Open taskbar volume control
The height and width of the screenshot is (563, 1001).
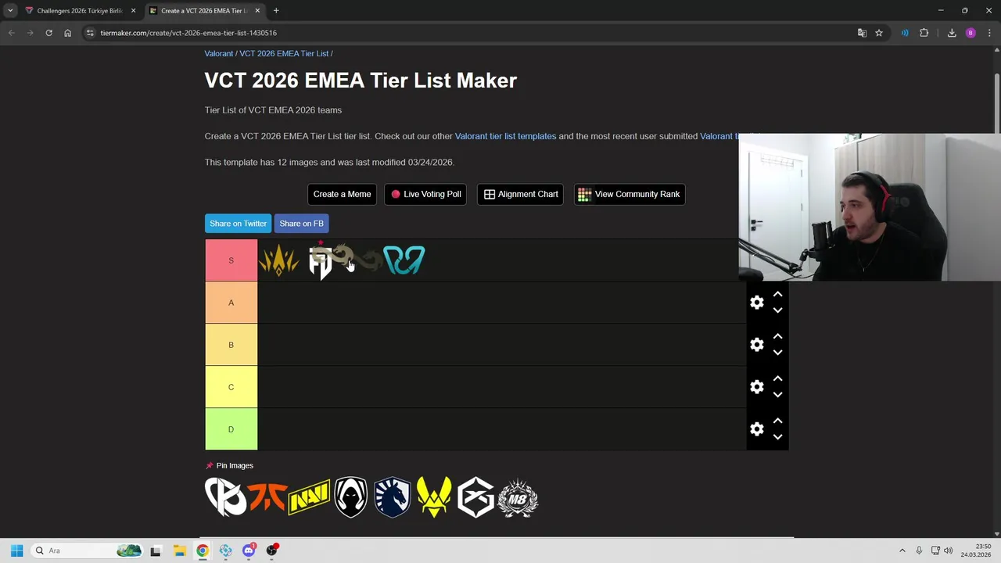948,550
